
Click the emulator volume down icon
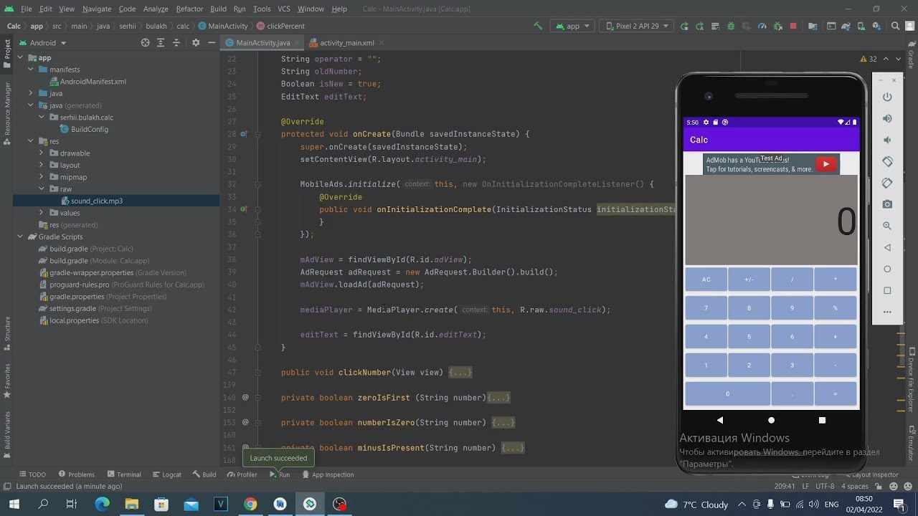pyautogui.click(x=887, y=140)
